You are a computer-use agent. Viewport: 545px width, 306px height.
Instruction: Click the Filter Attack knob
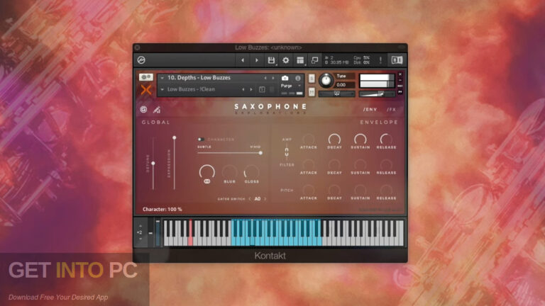[309, 165]
